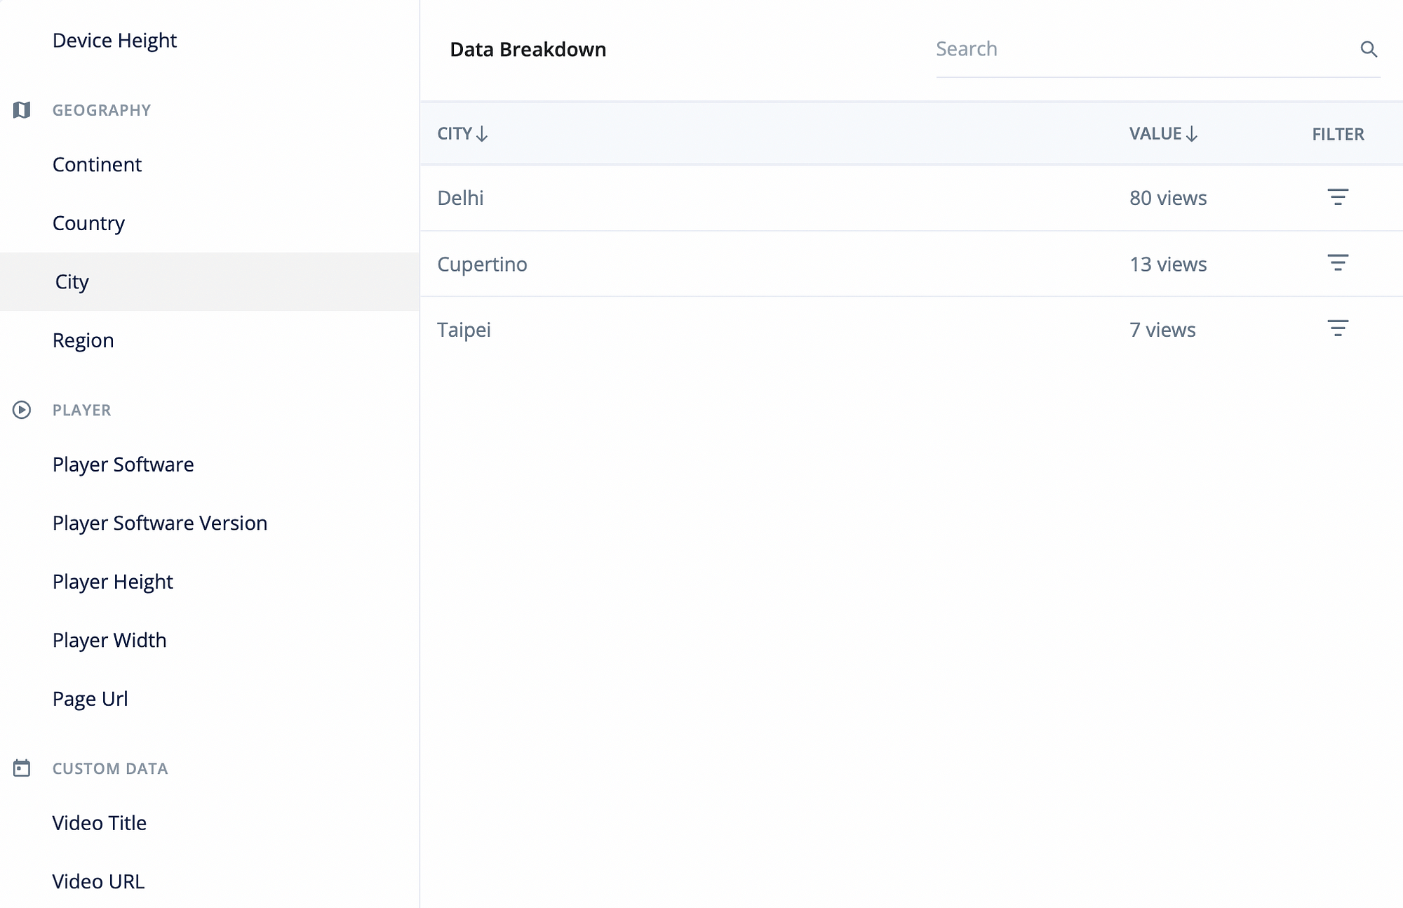Open the Player Height breakdown
The width and height of the screenshot is (1403, 908).
(112, 582)
